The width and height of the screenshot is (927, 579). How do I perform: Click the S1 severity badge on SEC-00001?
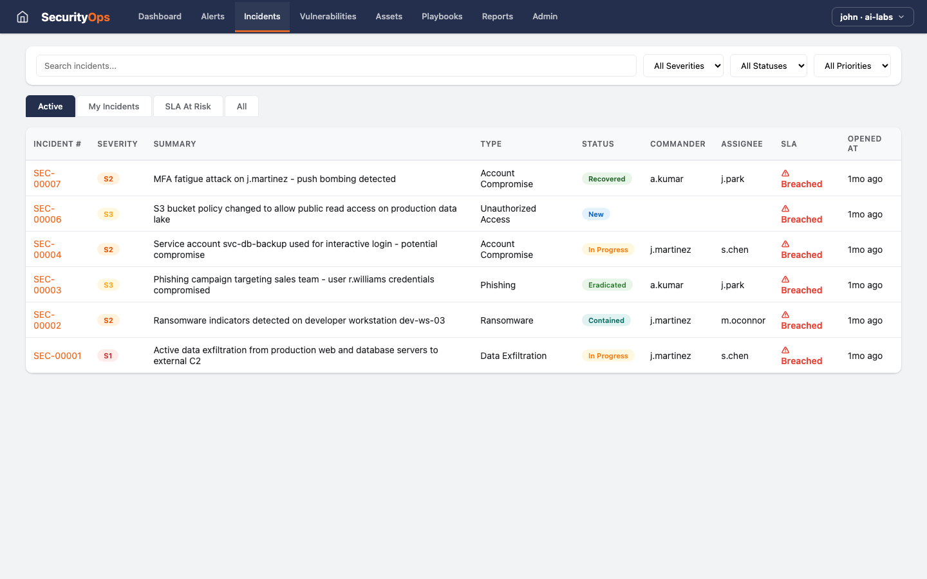(108, 355)
